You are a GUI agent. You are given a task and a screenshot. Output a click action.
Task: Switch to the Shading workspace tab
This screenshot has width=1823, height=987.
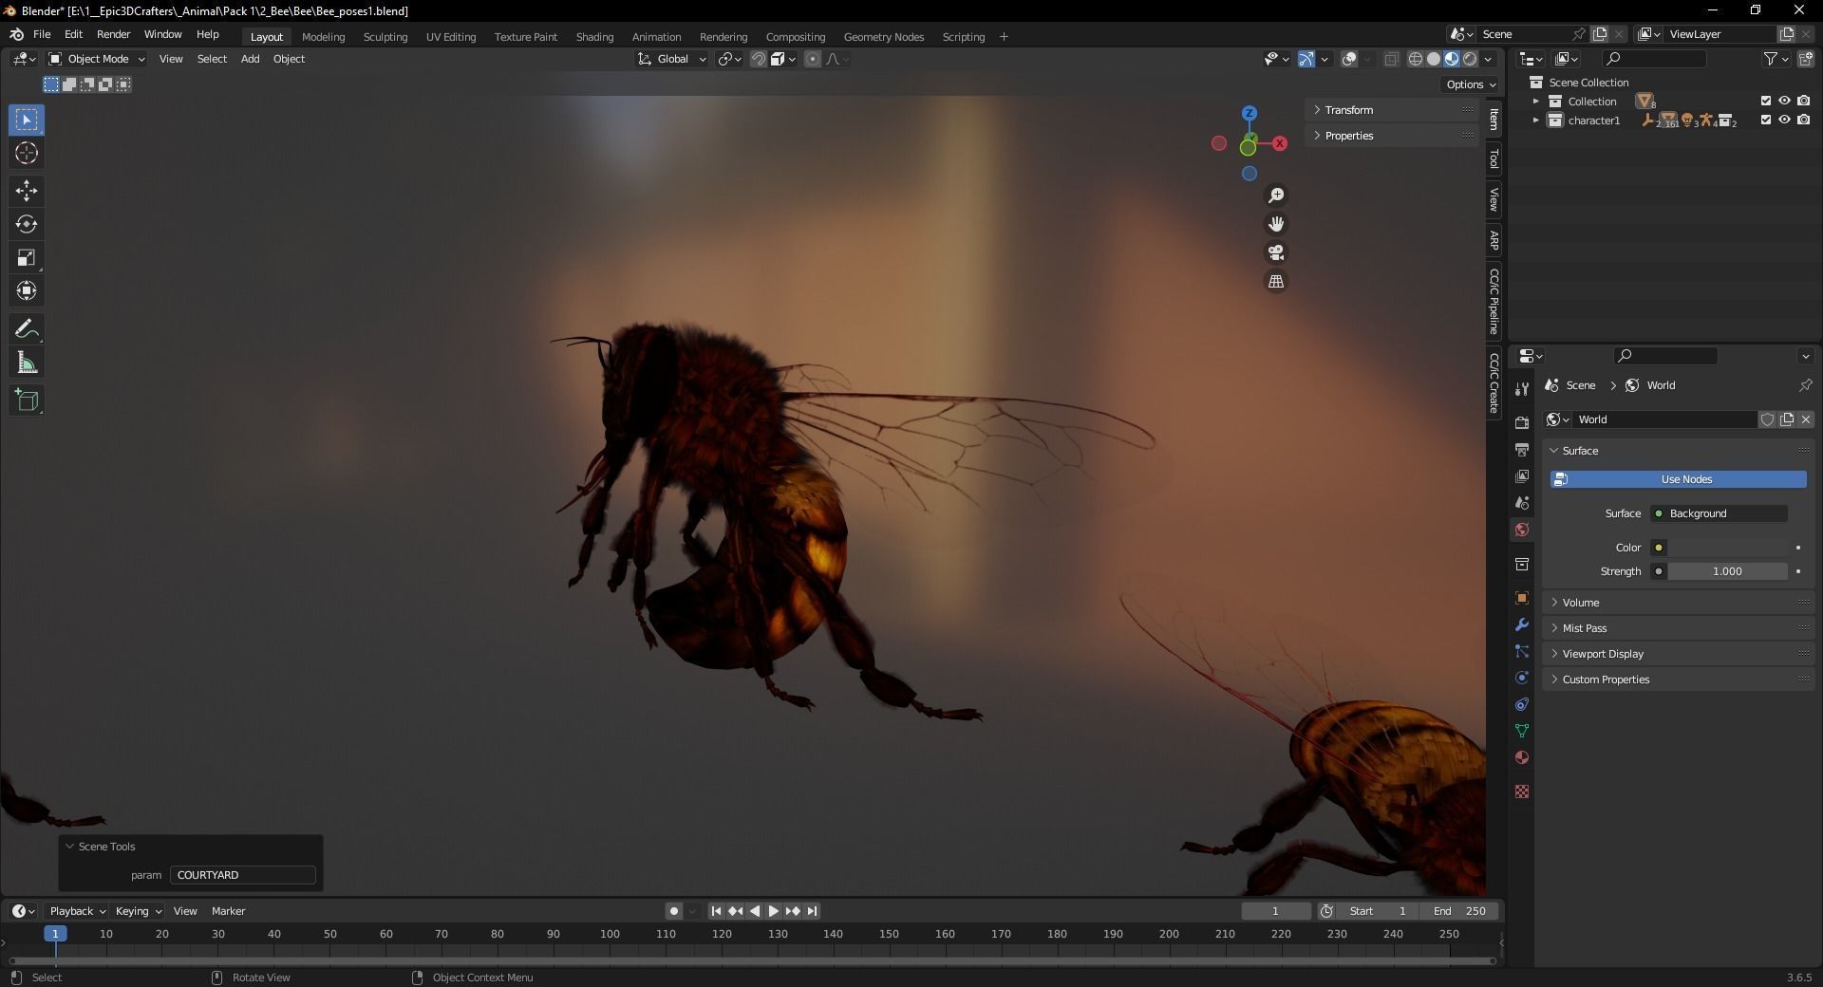[594, 37]
